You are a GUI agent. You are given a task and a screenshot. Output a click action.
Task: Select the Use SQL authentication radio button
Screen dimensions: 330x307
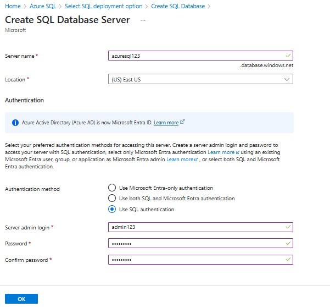[112, 209]
